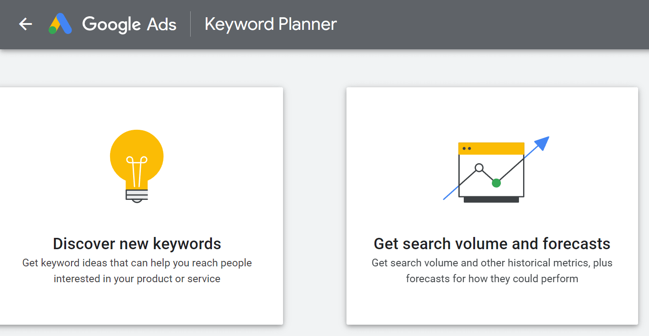Click the Discover new keywords heading text
The image size is (649, 336).
point(137,243)
